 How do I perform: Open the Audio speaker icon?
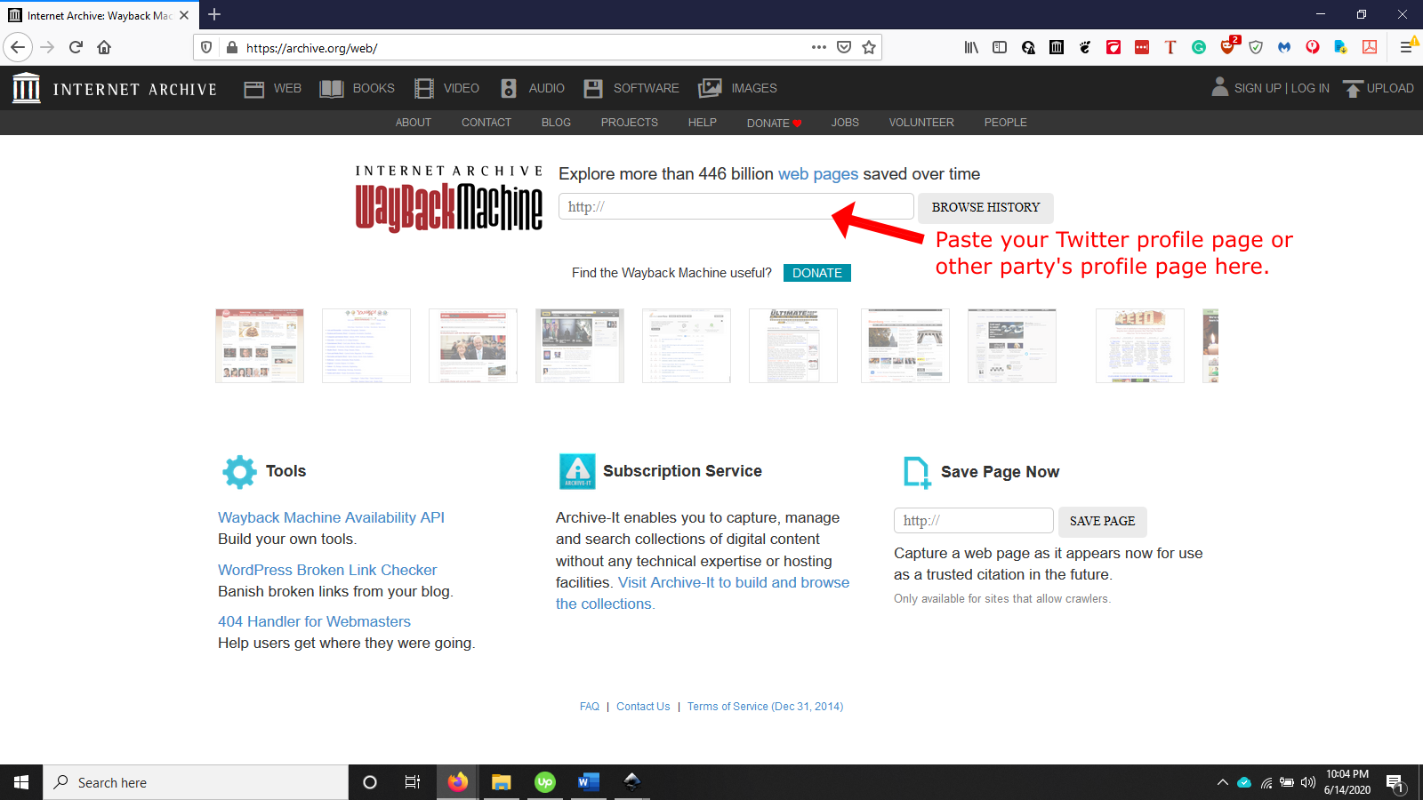click(509, 89)
